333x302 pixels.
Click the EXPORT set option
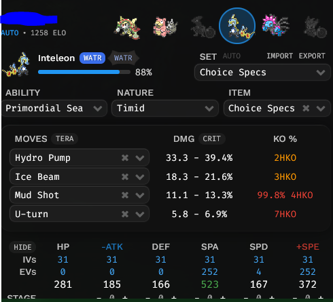[312, 56]
